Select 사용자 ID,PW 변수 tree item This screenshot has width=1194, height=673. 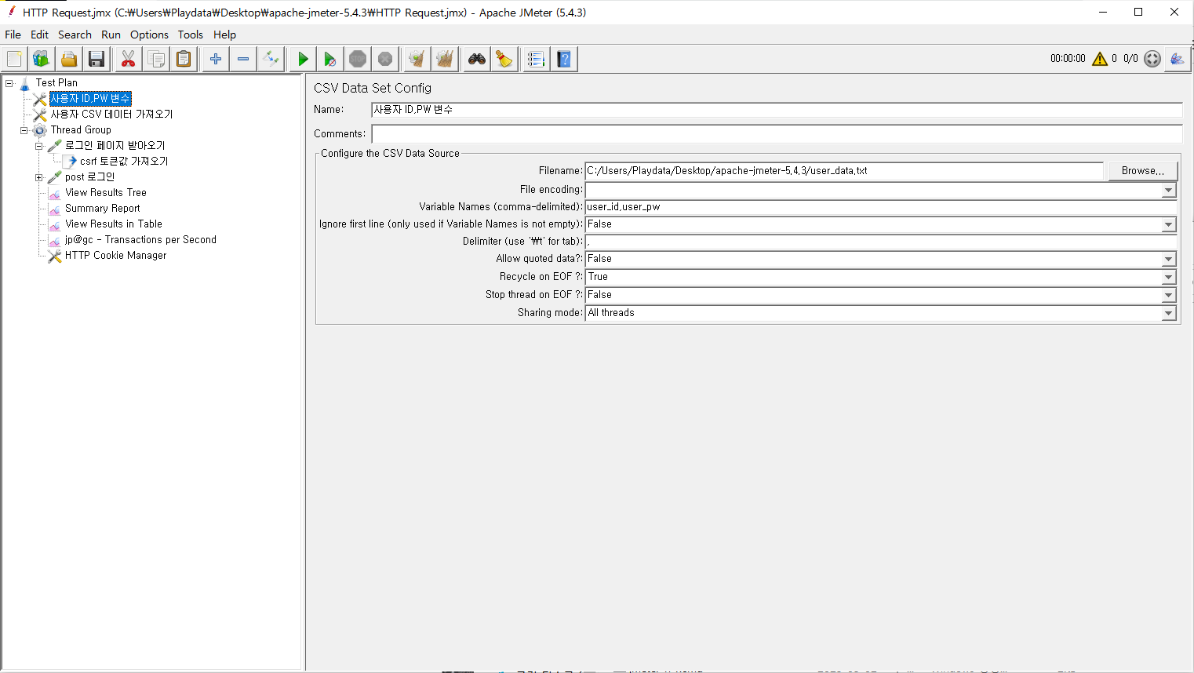(89, 99)
